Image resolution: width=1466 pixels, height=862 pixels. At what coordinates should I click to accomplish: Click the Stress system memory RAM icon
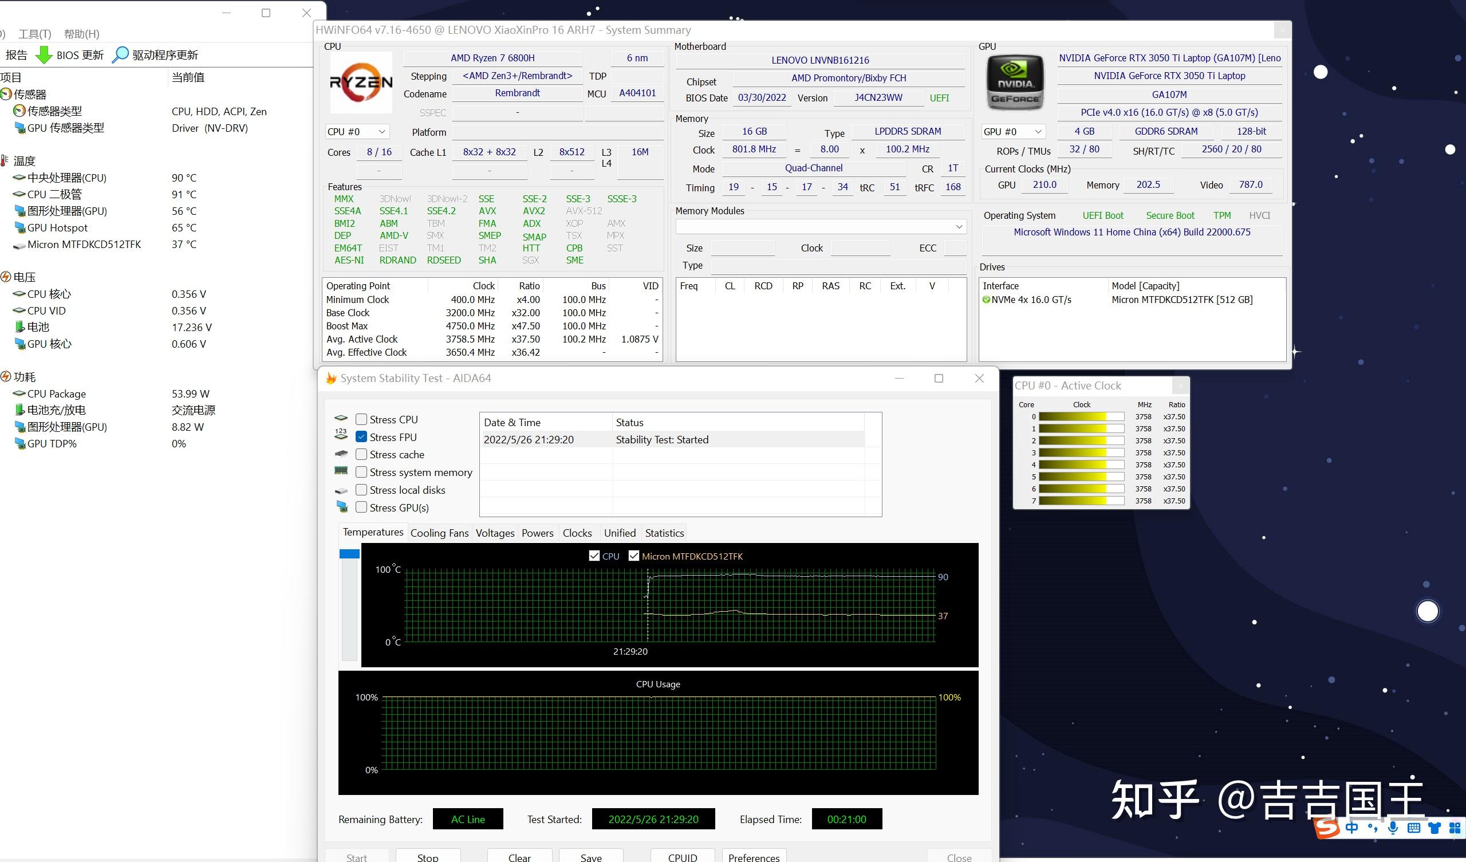click(x=341, y=471)
